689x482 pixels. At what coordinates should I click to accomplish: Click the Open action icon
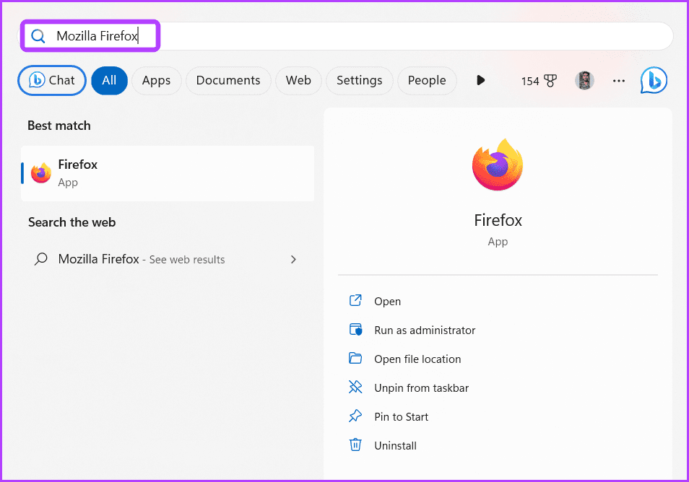coord(355,300)
